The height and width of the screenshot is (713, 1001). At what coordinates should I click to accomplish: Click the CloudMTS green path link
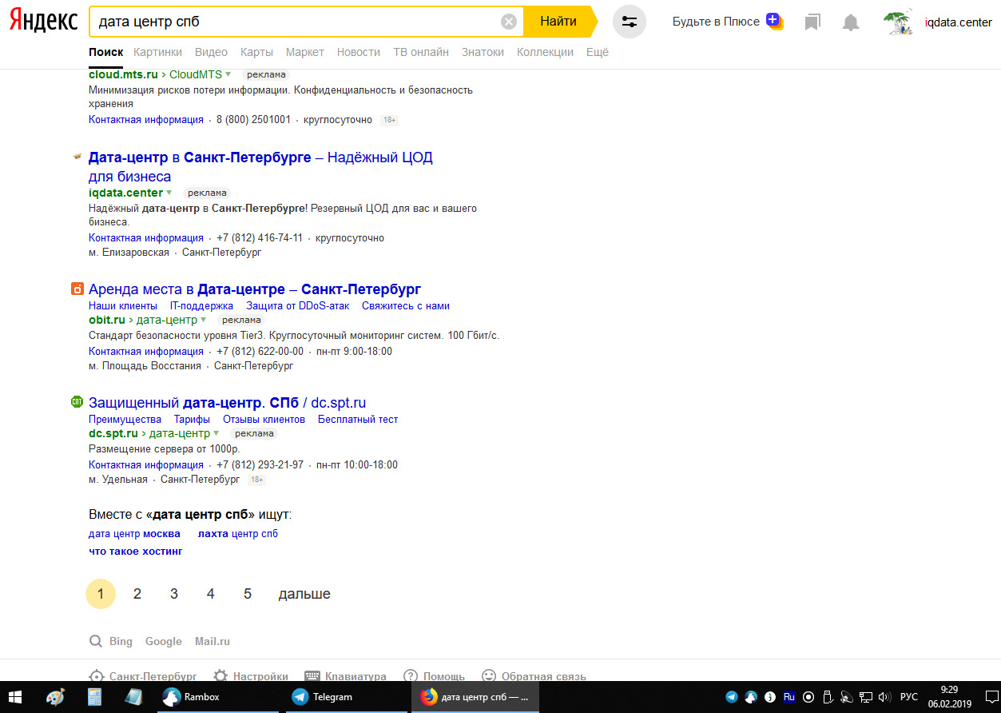pyautogui.click(x=196, y=74)
